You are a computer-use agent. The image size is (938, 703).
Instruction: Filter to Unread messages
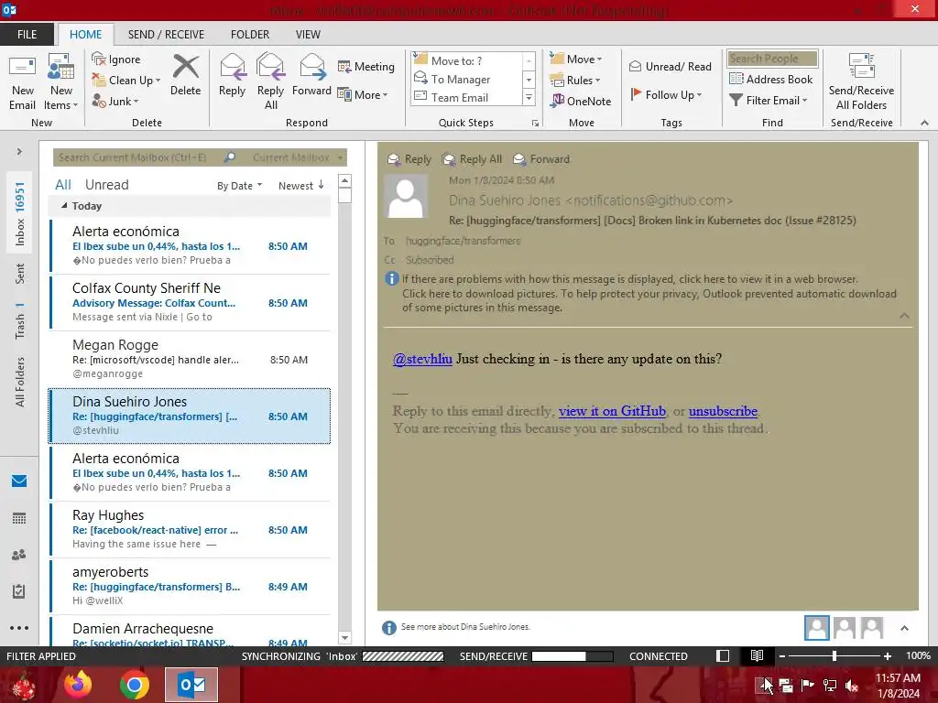tap(106, 185)
